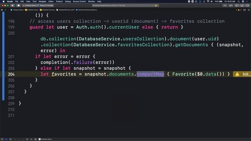Click the warning indicator in activity bar

[156, 5]
